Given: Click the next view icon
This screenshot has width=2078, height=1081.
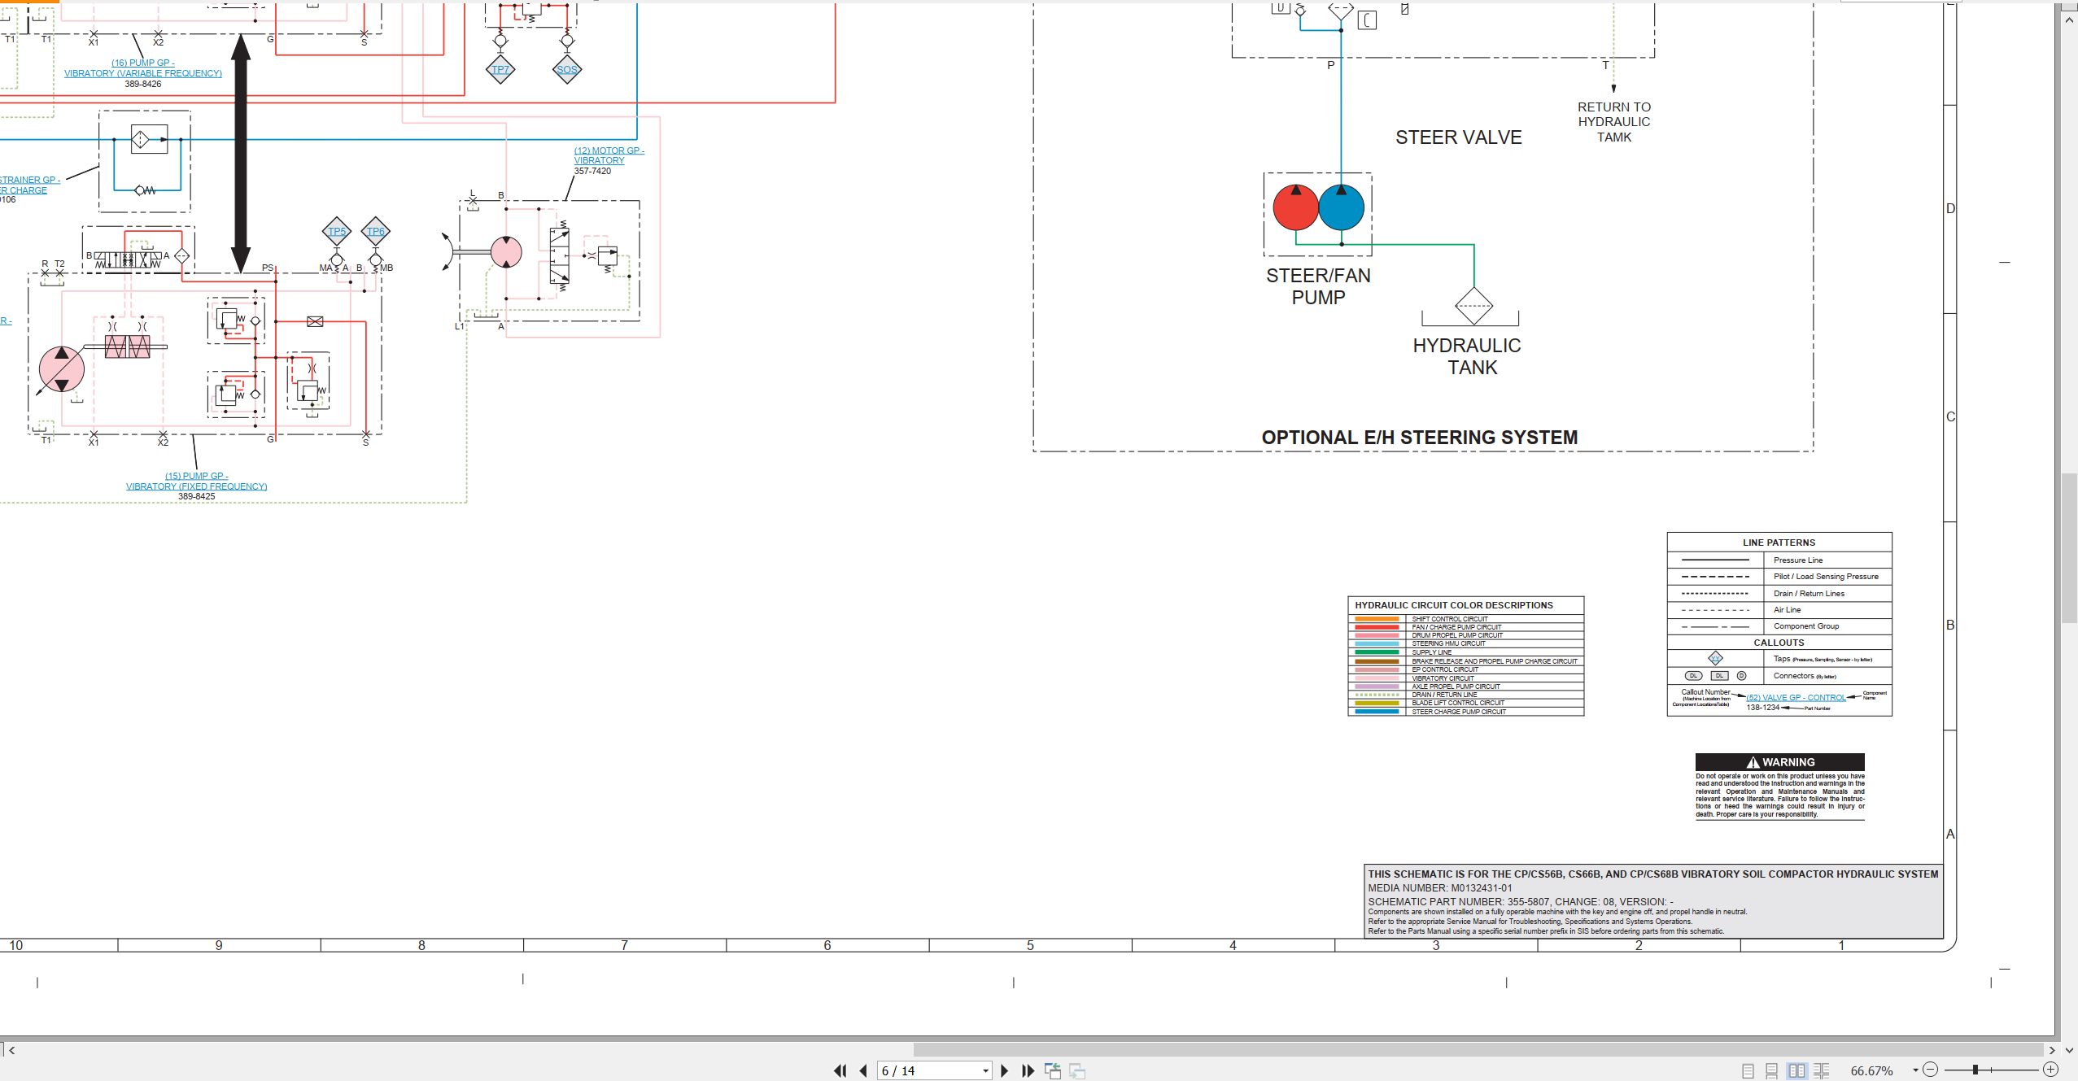Looking at the screenshot, I should coord(1077,1071).
